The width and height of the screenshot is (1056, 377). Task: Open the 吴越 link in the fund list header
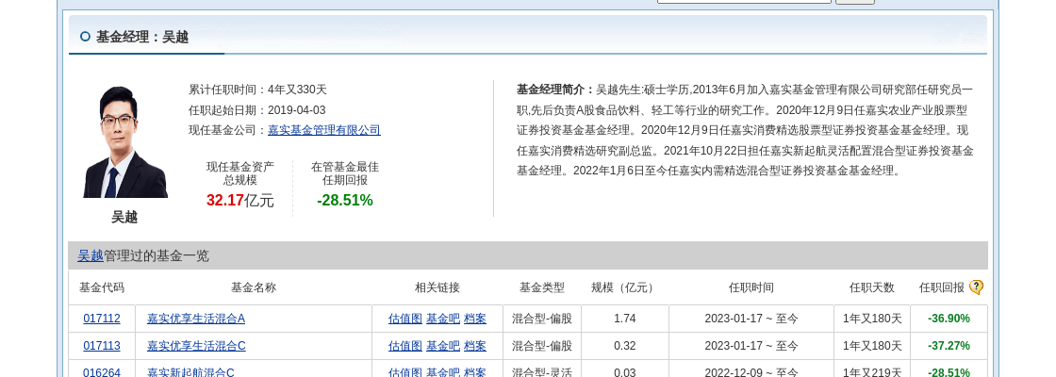click(91, 255)
